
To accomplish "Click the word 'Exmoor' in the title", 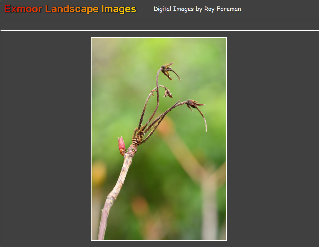I will [23, 9].
